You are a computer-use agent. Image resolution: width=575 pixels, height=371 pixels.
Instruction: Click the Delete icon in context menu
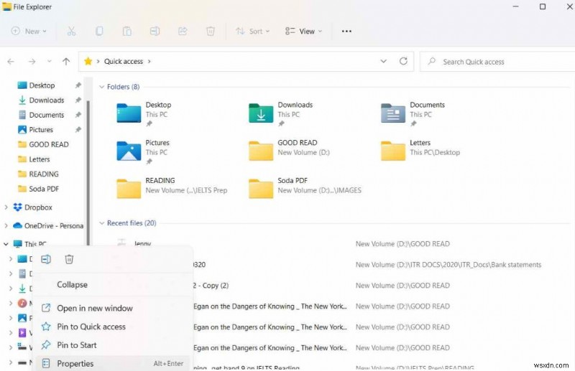69,259
